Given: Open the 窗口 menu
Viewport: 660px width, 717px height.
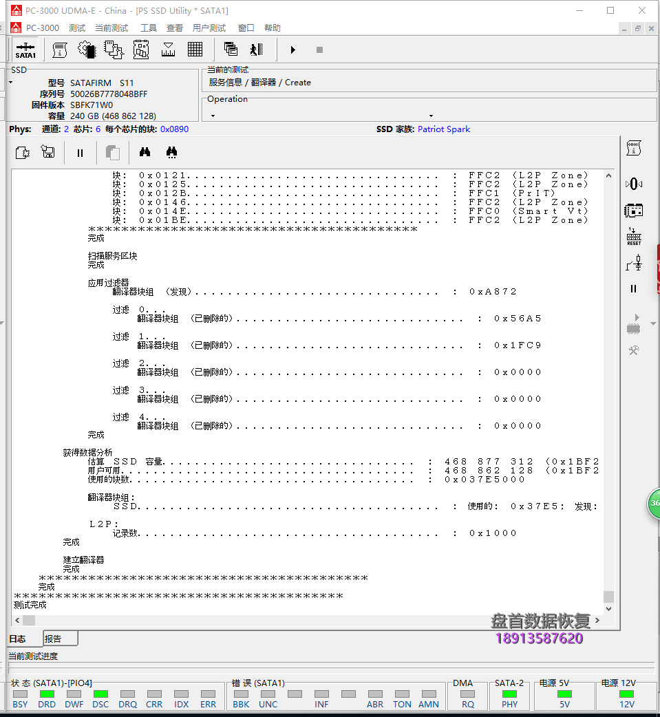Looking at the screenshot, I should [x=246, y=28].
